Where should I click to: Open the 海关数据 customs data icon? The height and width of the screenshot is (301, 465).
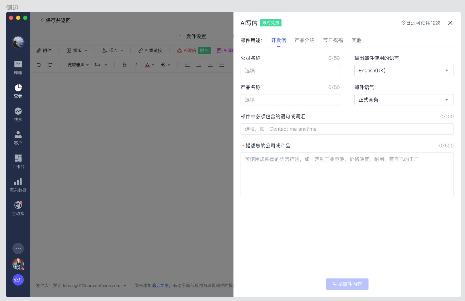[18, 185]
